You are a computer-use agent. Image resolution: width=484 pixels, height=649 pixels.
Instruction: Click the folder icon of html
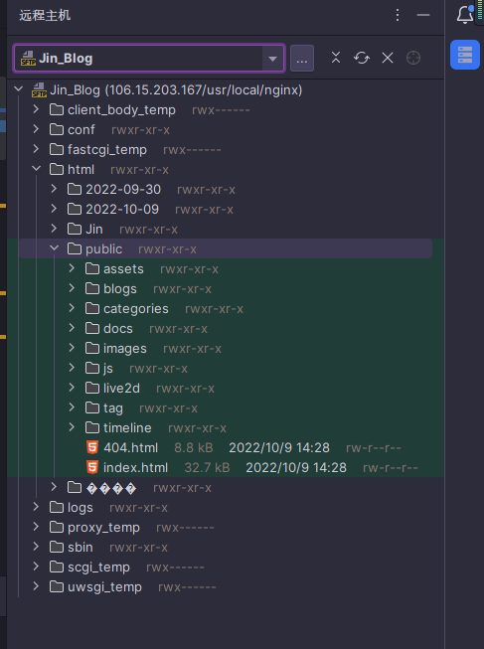pos(57,169)
